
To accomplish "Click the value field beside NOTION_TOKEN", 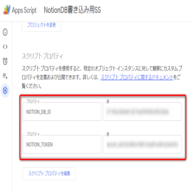I will pyautogui.click(x=142, y=144).
